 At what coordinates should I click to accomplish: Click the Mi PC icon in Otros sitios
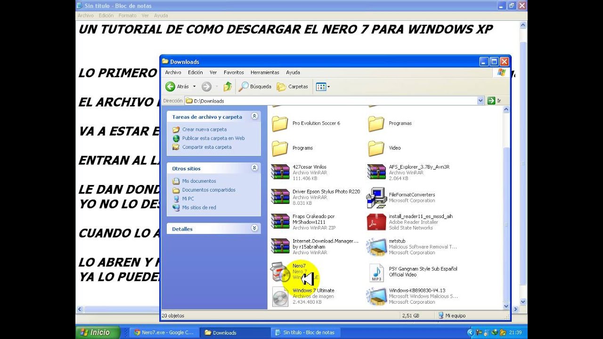176,199
